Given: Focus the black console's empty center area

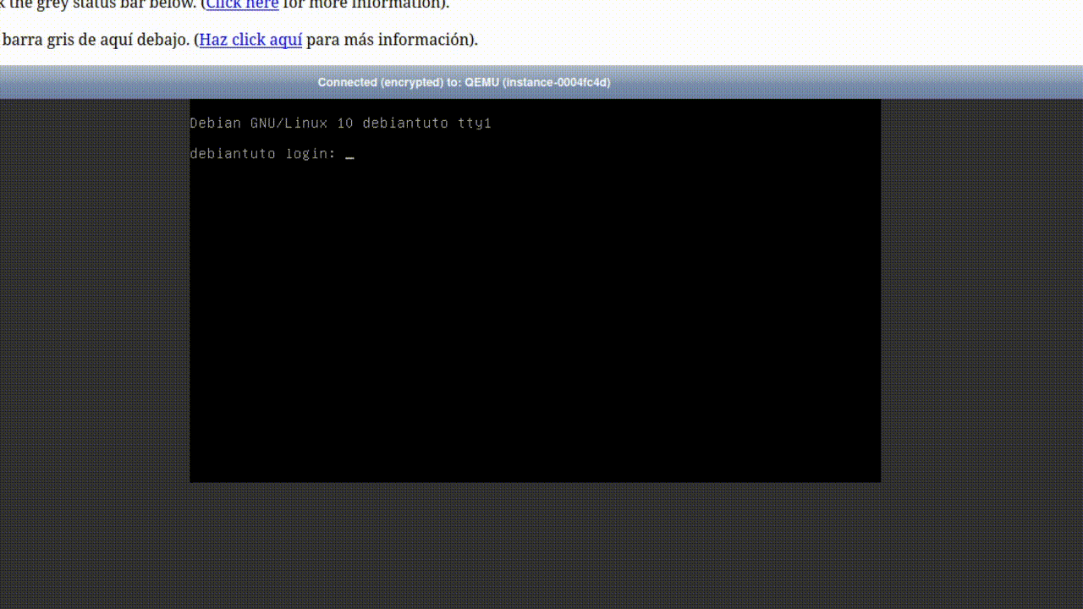Looking at the screenshot, I should coord(535,313).
